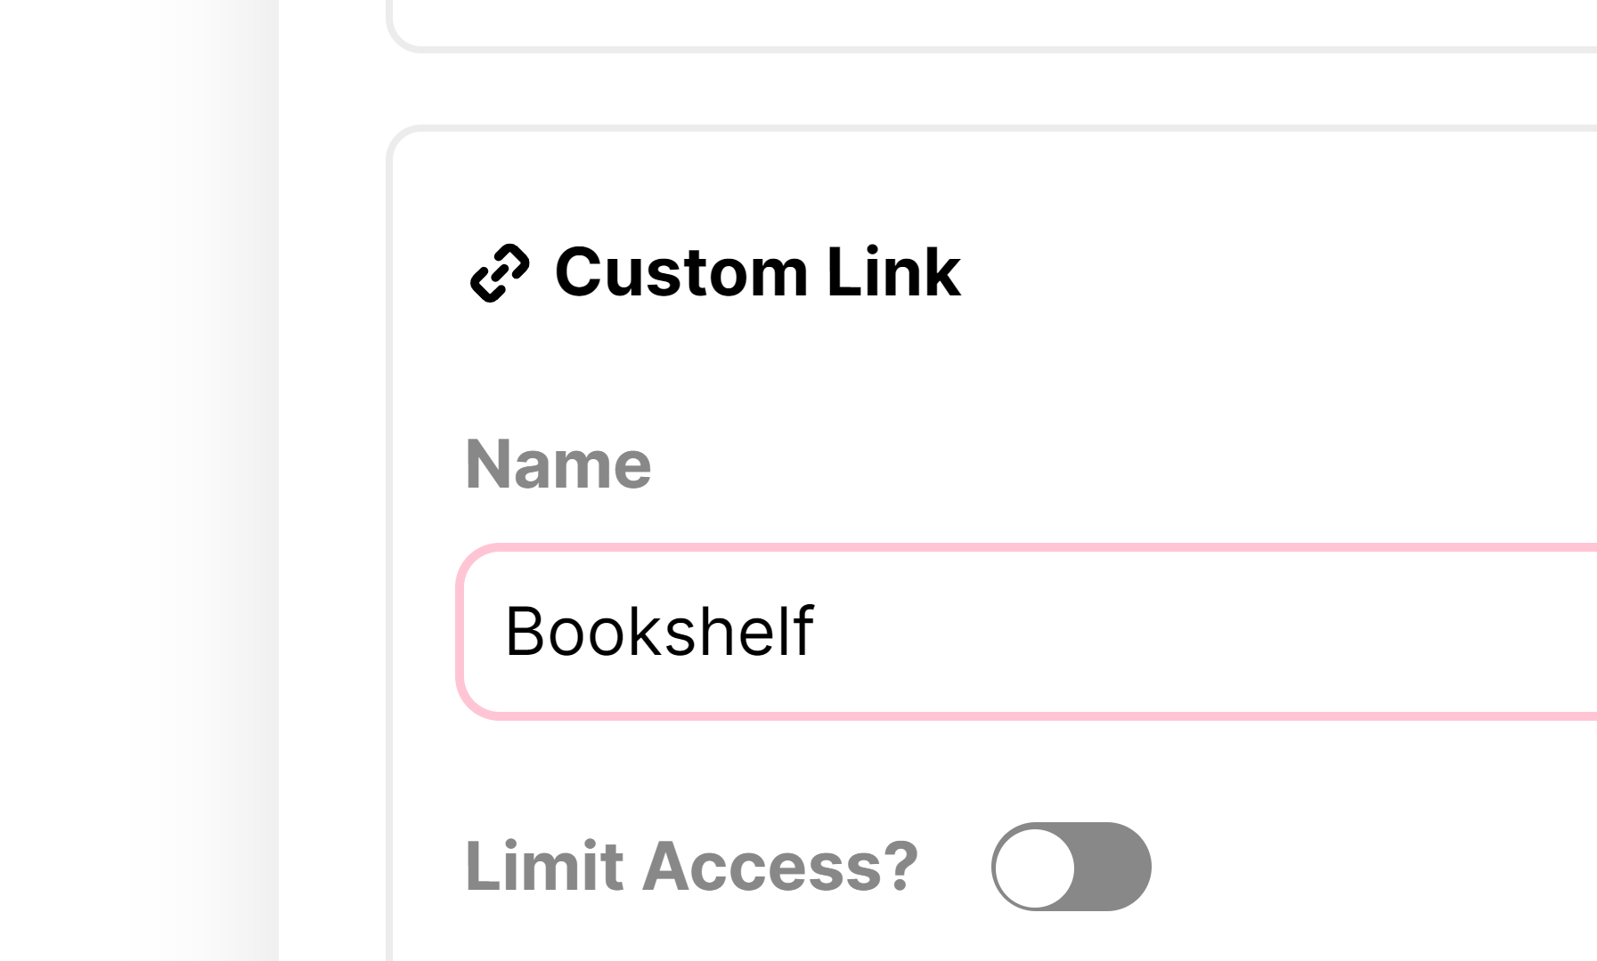Click the Name field label

coord(558,464)
